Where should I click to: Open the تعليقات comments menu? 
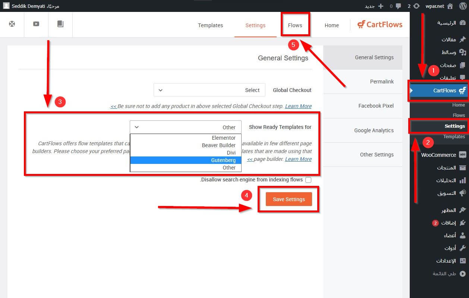(x=453, y=77)
